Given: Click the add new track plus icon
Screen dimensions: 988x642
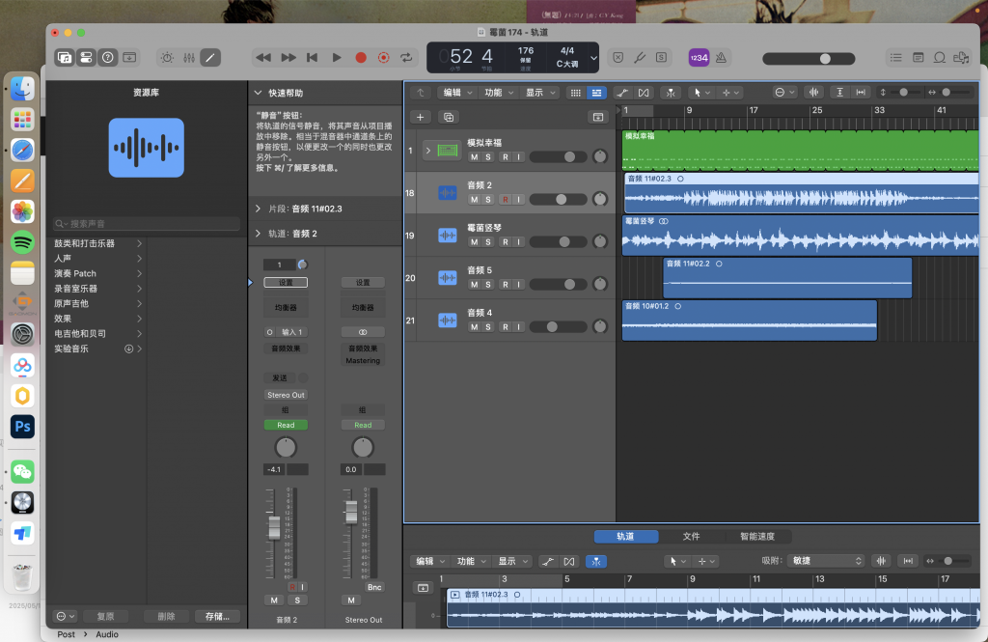Looking at the screenshot, I should tap(420, 117).
